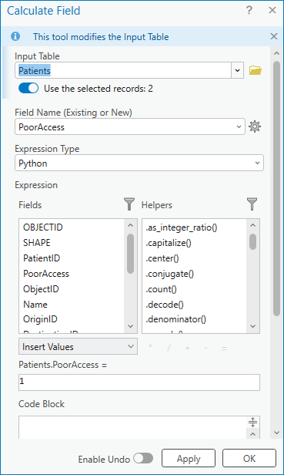Dismiss the info message banner
284x475 pixels.
point(274,37)
